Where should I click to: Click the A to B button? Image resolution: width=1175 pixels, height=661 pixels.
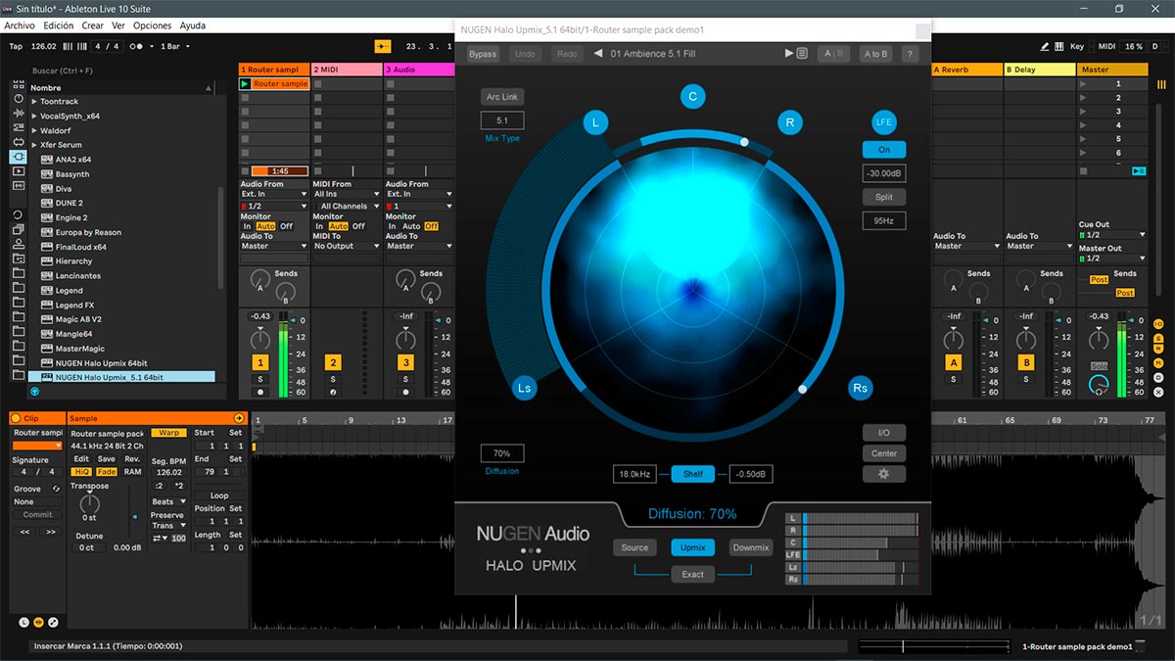pos(875,54)
